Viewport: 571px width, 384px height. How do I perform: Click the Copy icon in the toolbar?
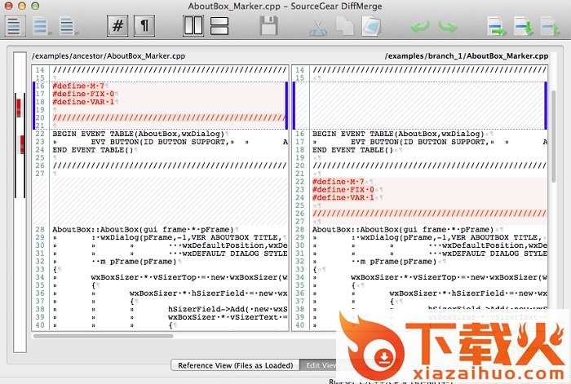coord(344,25)
